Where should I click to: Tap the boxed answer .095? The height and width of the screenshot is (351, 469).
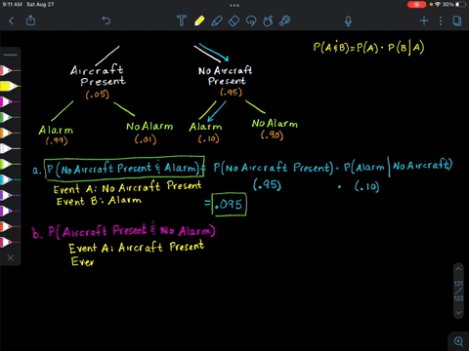point(230,205)
